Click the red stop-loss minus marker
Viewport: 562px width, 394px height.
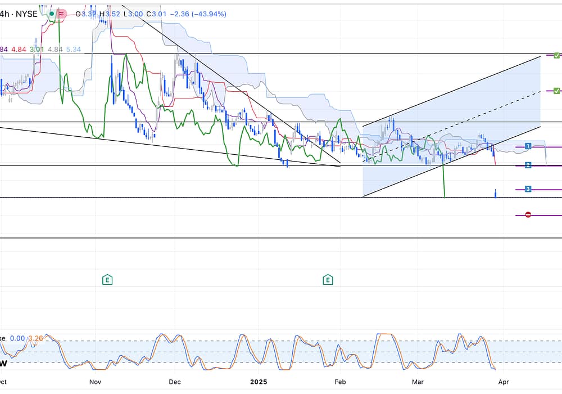click(x=528, y=215)
